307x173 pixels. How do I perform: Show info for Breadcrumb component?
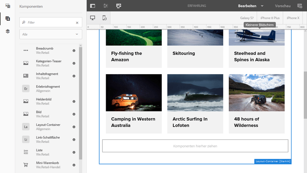74,51
